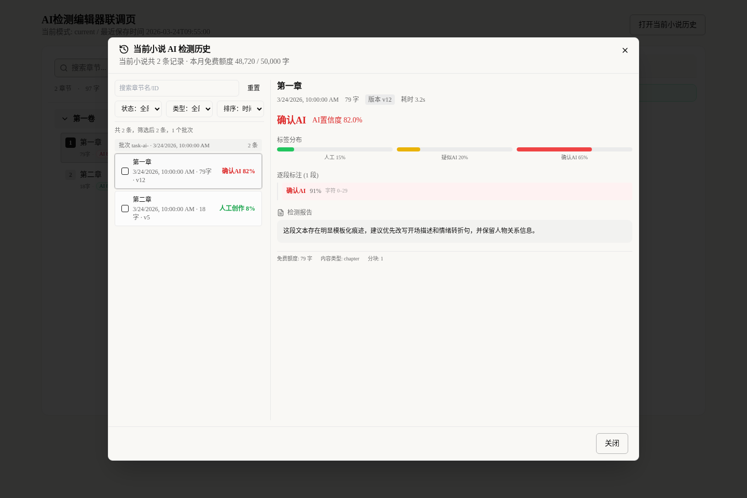Open 打开当前小说历史 in top right corner
The height and width of the screenshot is (498, 747).
click(x=668, y=25)
